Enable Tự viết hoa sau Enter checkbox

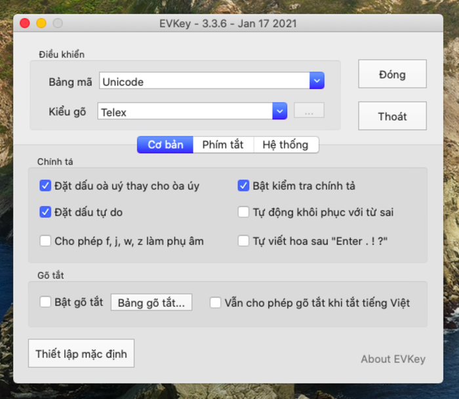click(x=243, y=241)
